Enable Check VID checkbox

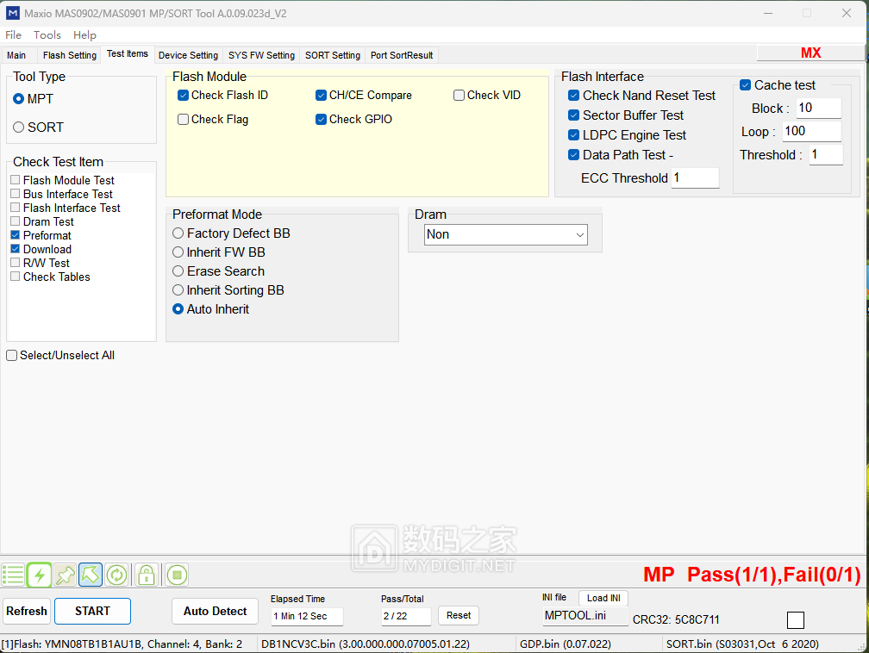459,96
